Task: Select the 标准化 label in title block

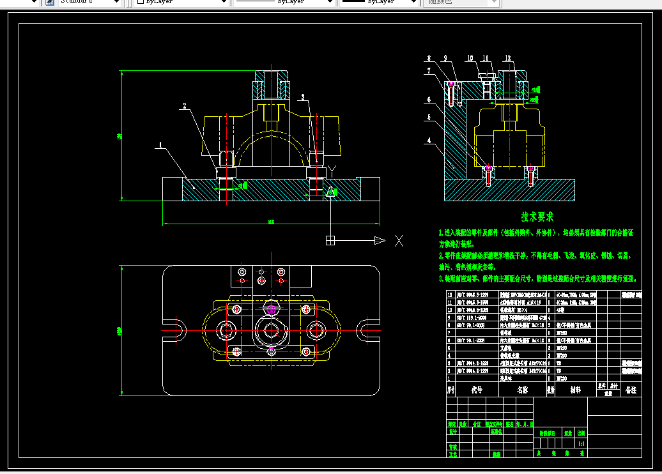Action: click(497, 432)
